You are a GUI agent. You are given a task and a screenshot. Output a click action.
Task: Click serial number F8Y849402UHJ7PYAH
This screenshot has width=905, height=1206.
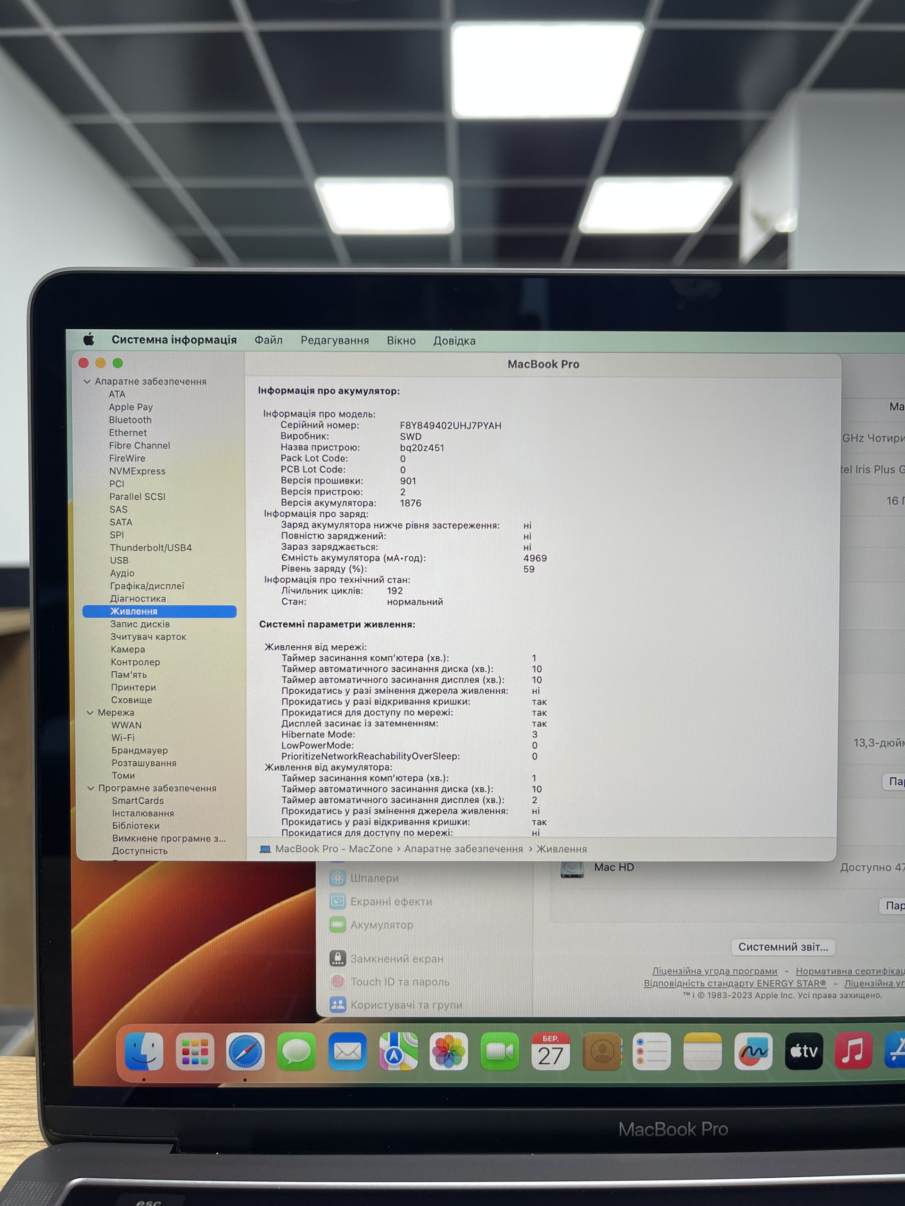(450, 425)
